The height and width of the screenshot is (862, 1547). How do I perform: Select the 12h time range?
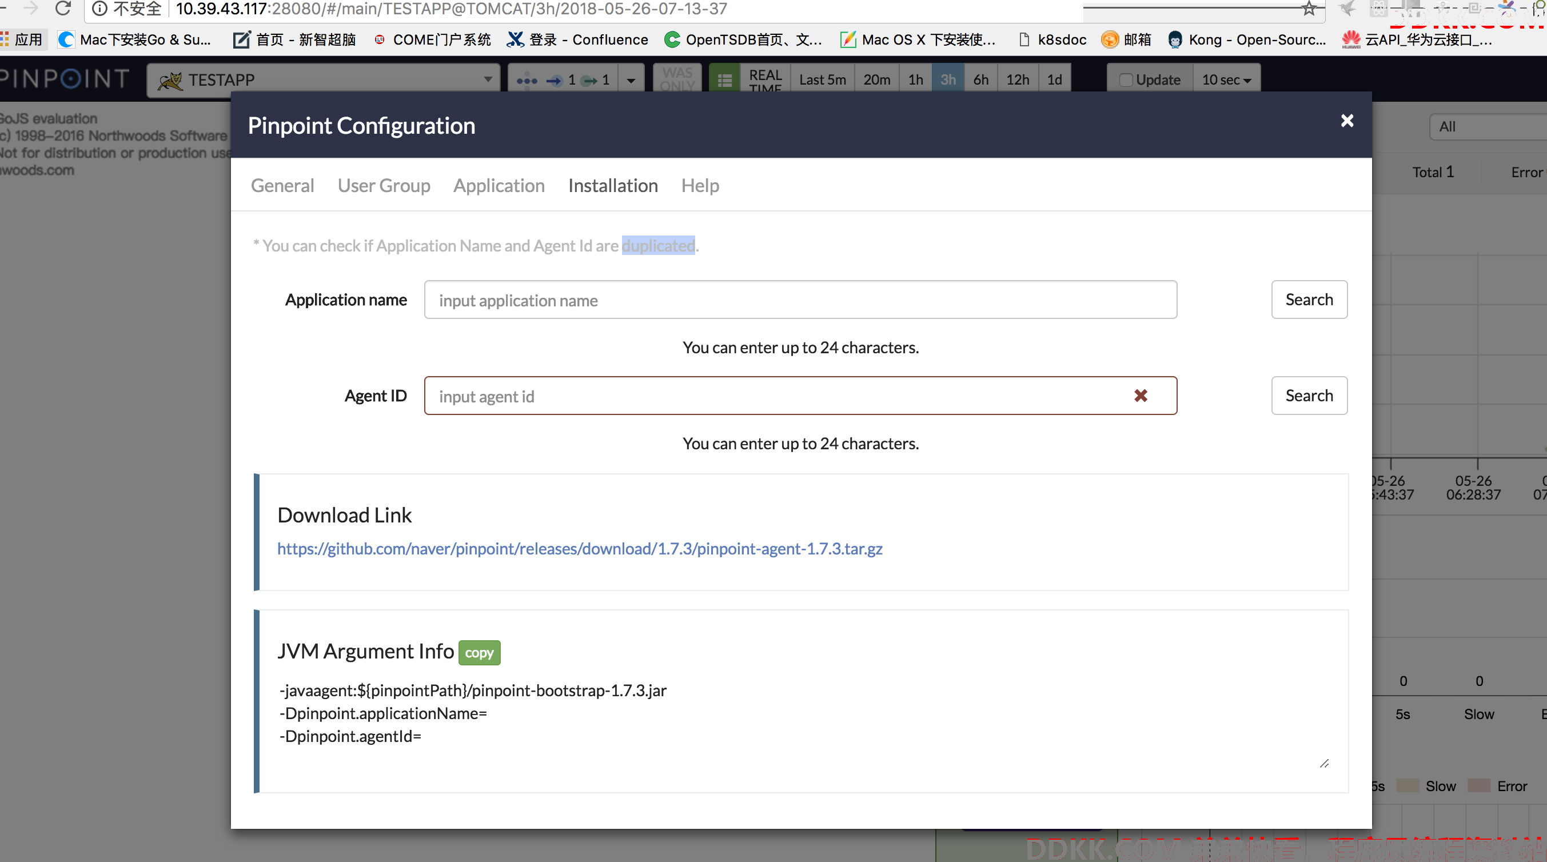tap(1017, 79)
